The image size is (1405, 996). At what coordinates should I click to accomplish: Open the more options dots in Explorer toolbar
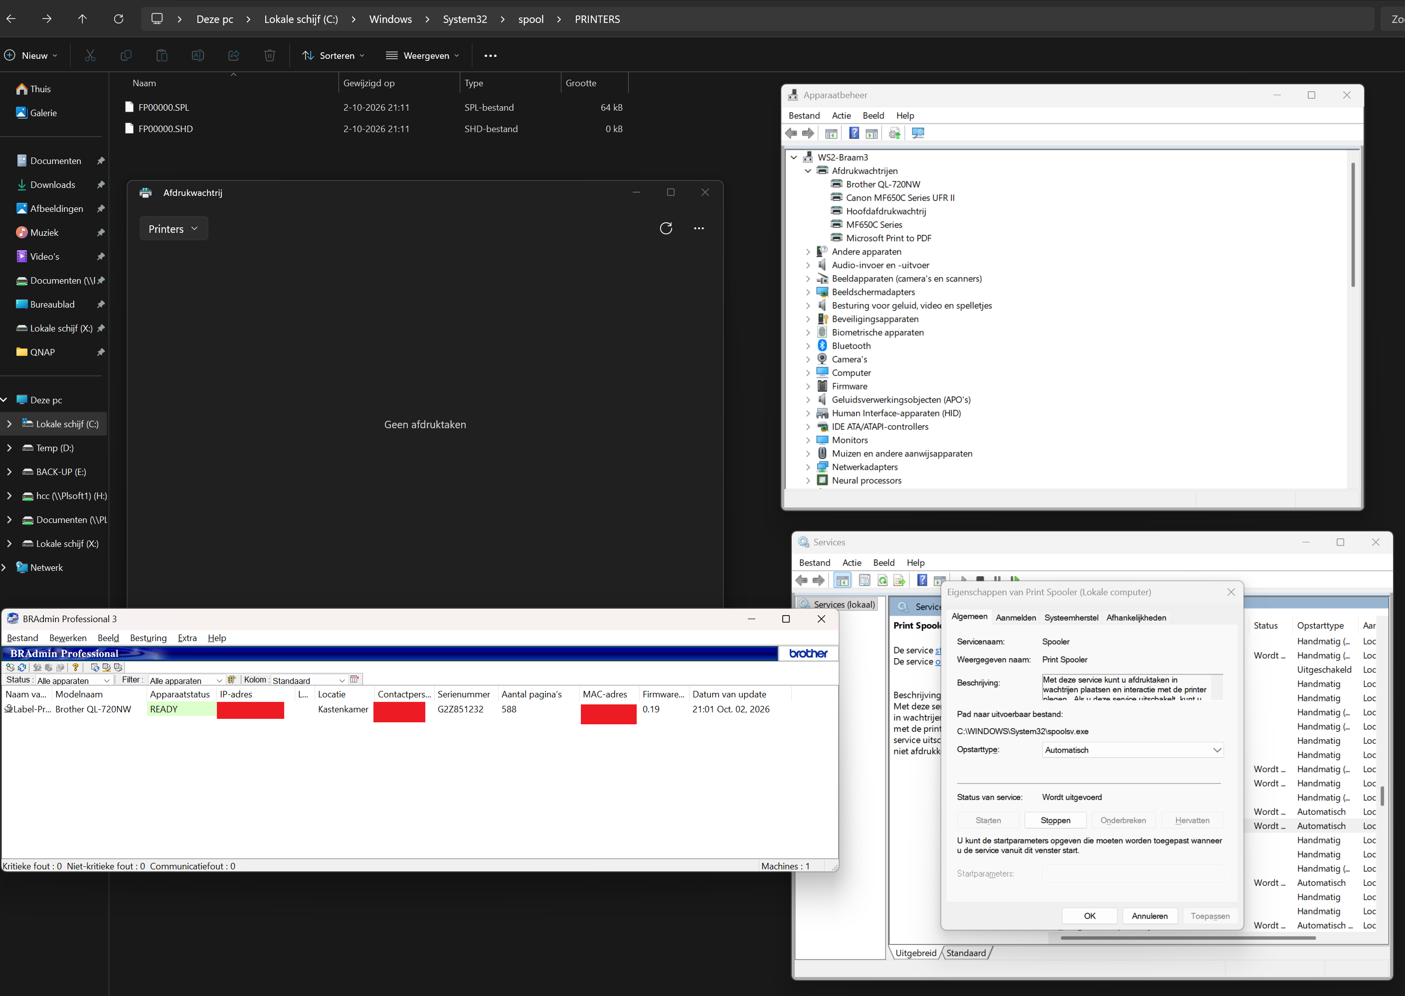click(491, 56)
